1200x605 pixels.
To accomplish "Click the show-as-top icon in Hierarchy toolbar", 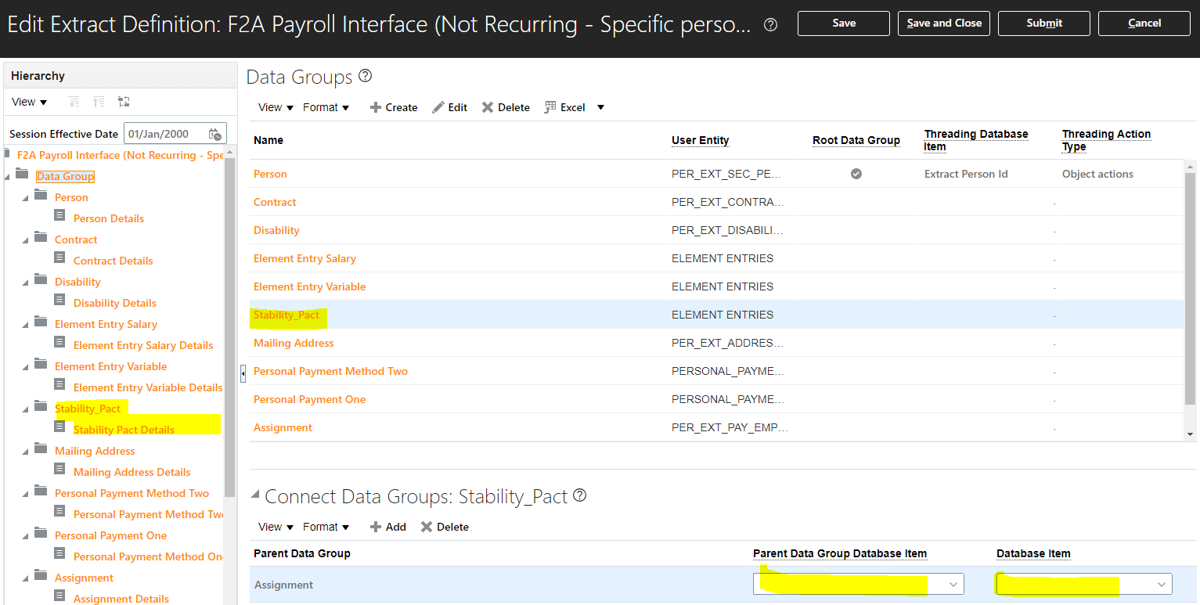I will click(124, 102).
